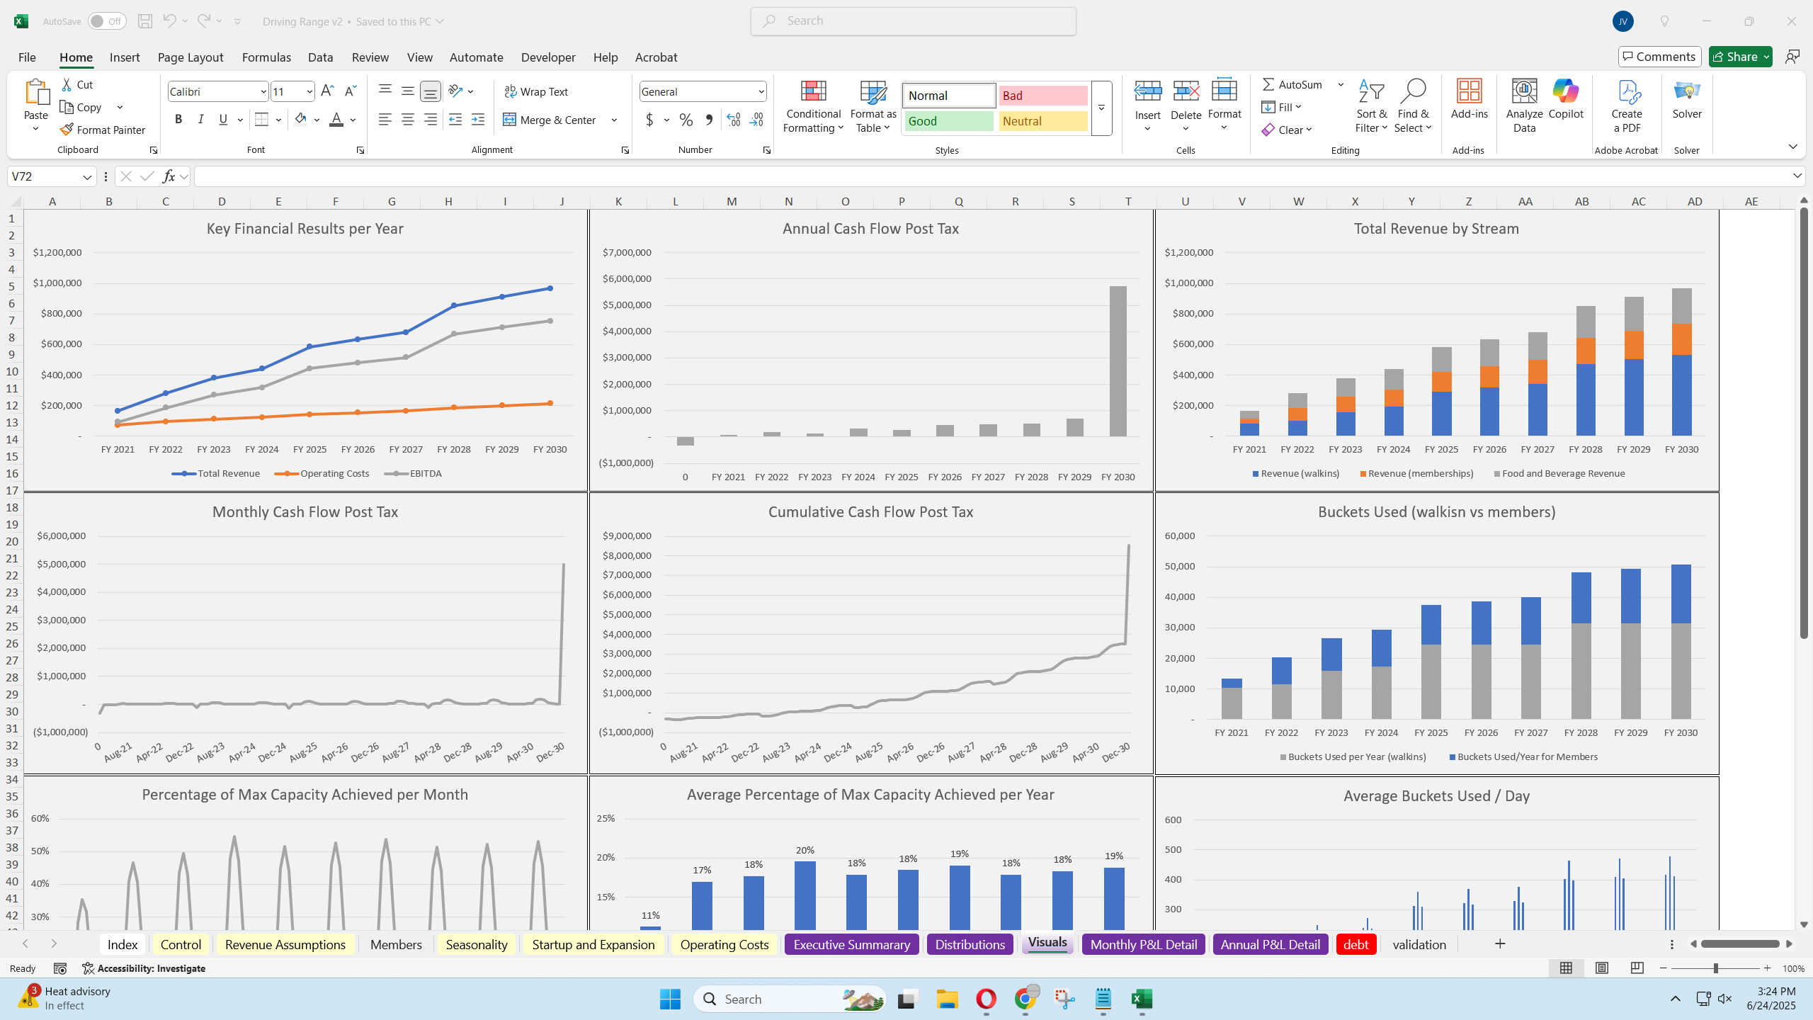This screenshot has height=1020, width=1813.
Task: Expand the font name dropdown
Action: tap(263, 91)
